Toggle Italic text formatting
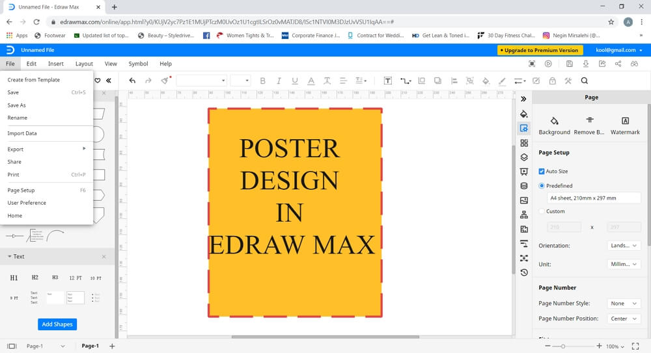 click(x=279, y=81)
